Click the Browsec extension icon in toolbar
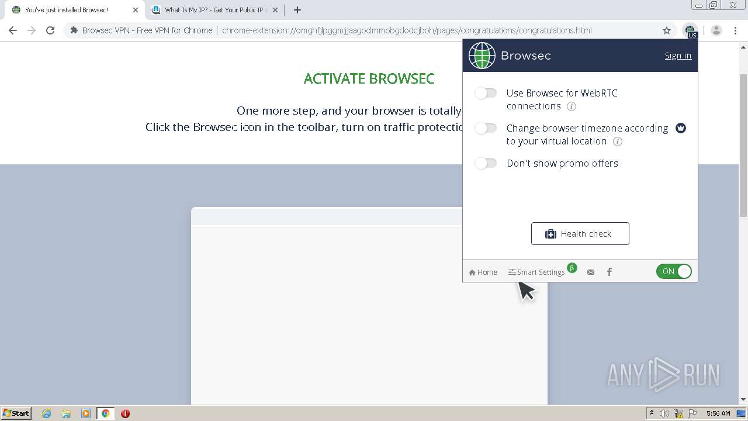The height and width of the screenshot is (421, 748). [x=691, y=31]
